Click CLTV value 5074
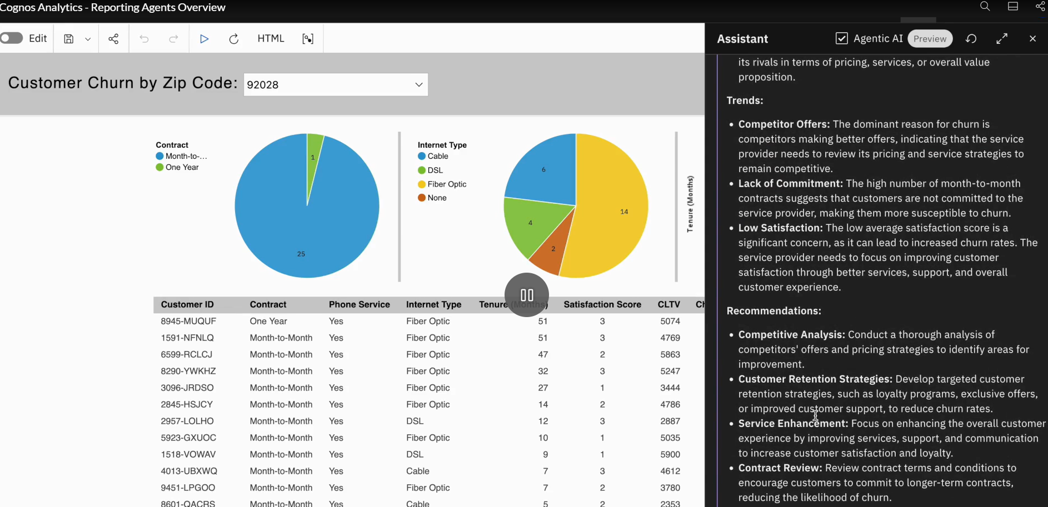Image resolution: width=1048 pixels, height=507 pixels. click(670, 321)
